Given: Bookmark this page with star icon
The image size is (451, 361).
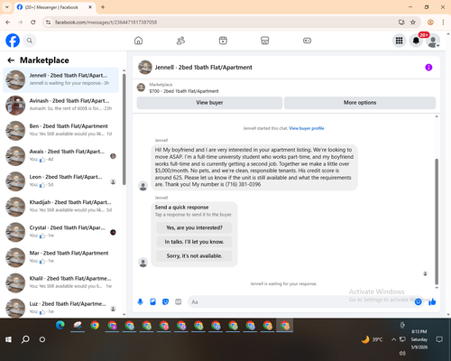Looking at the screenshot, I should (413, 23).
